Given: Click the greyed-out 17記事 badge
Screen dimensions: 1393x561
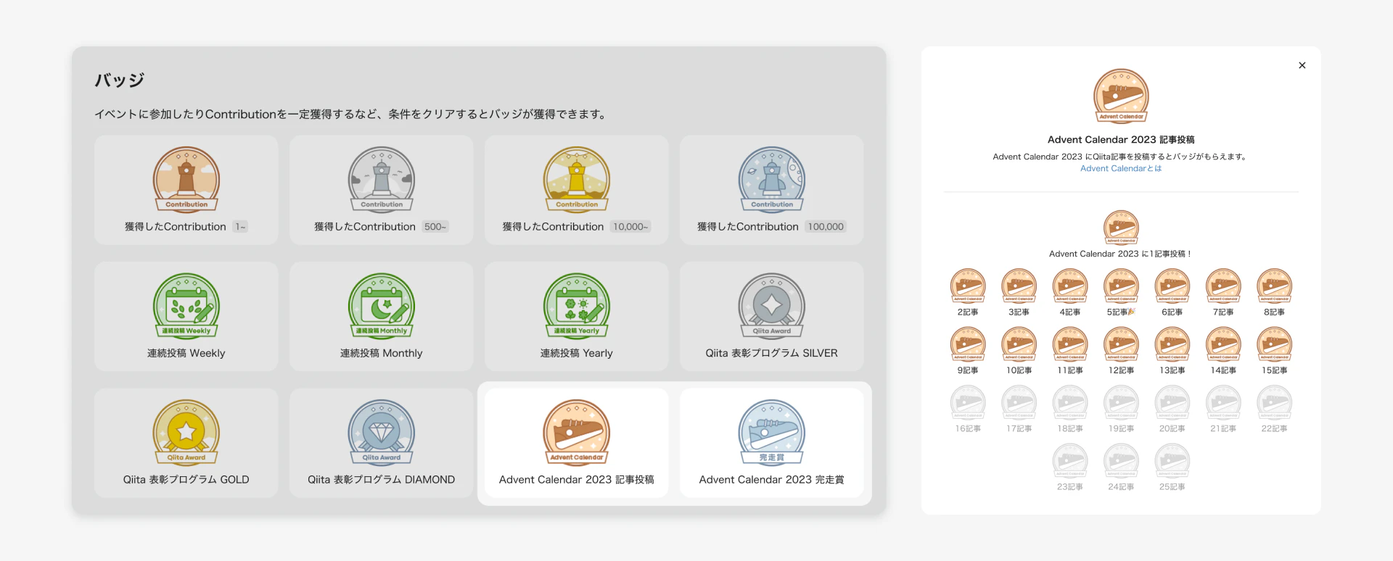Looking at the screenshot, I should coord(1019,403).
